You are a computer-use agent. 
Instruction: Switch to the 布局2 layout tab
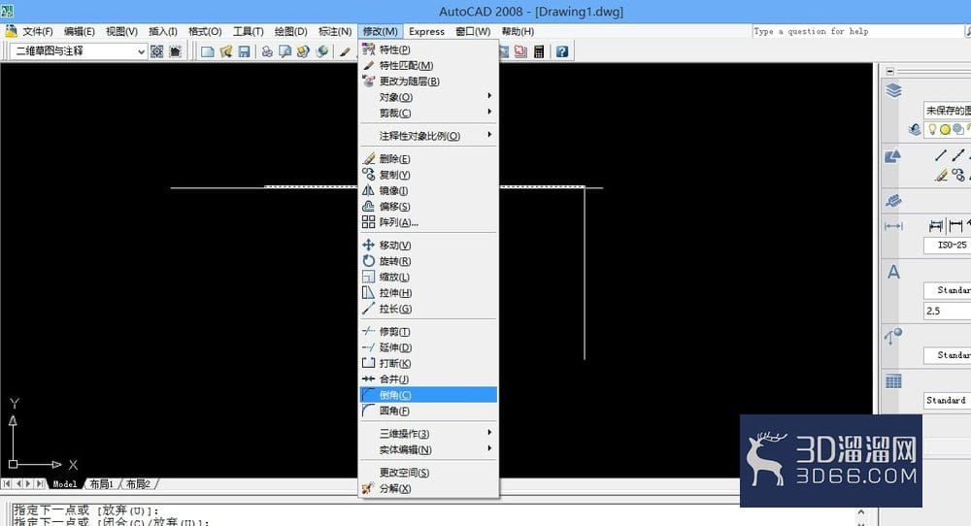tap(139, 484)
